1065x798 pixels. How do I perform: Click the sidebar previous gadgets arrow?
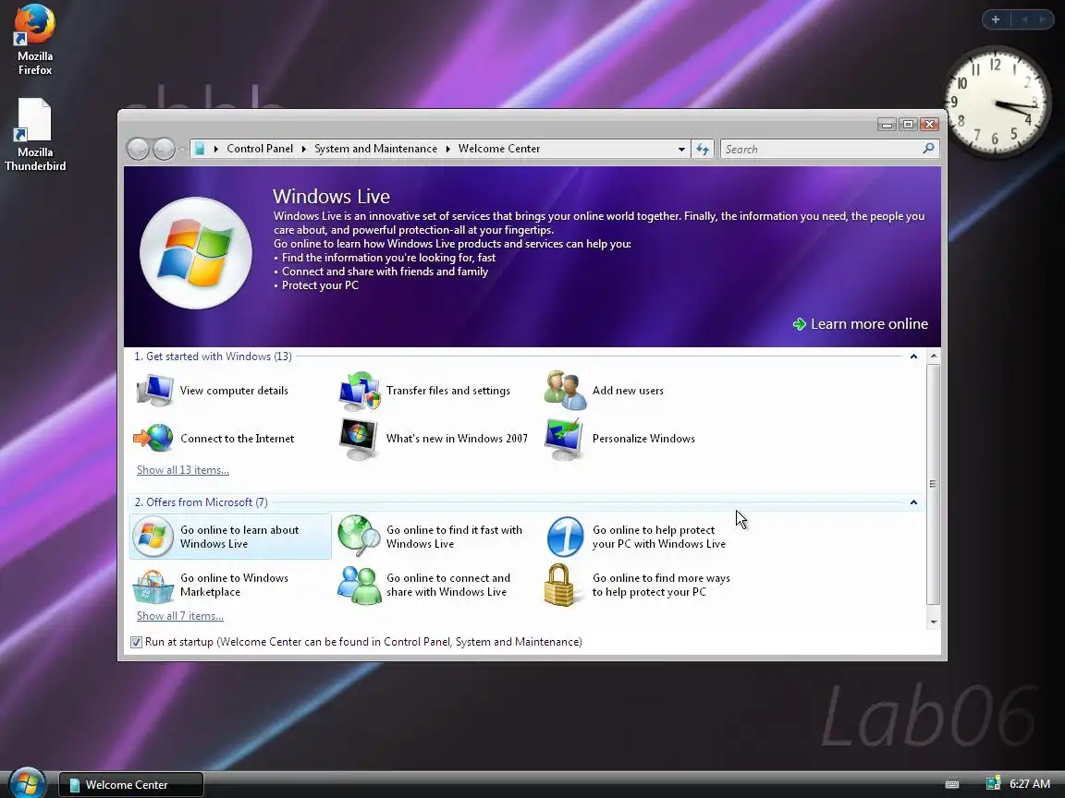point(1024,19)
